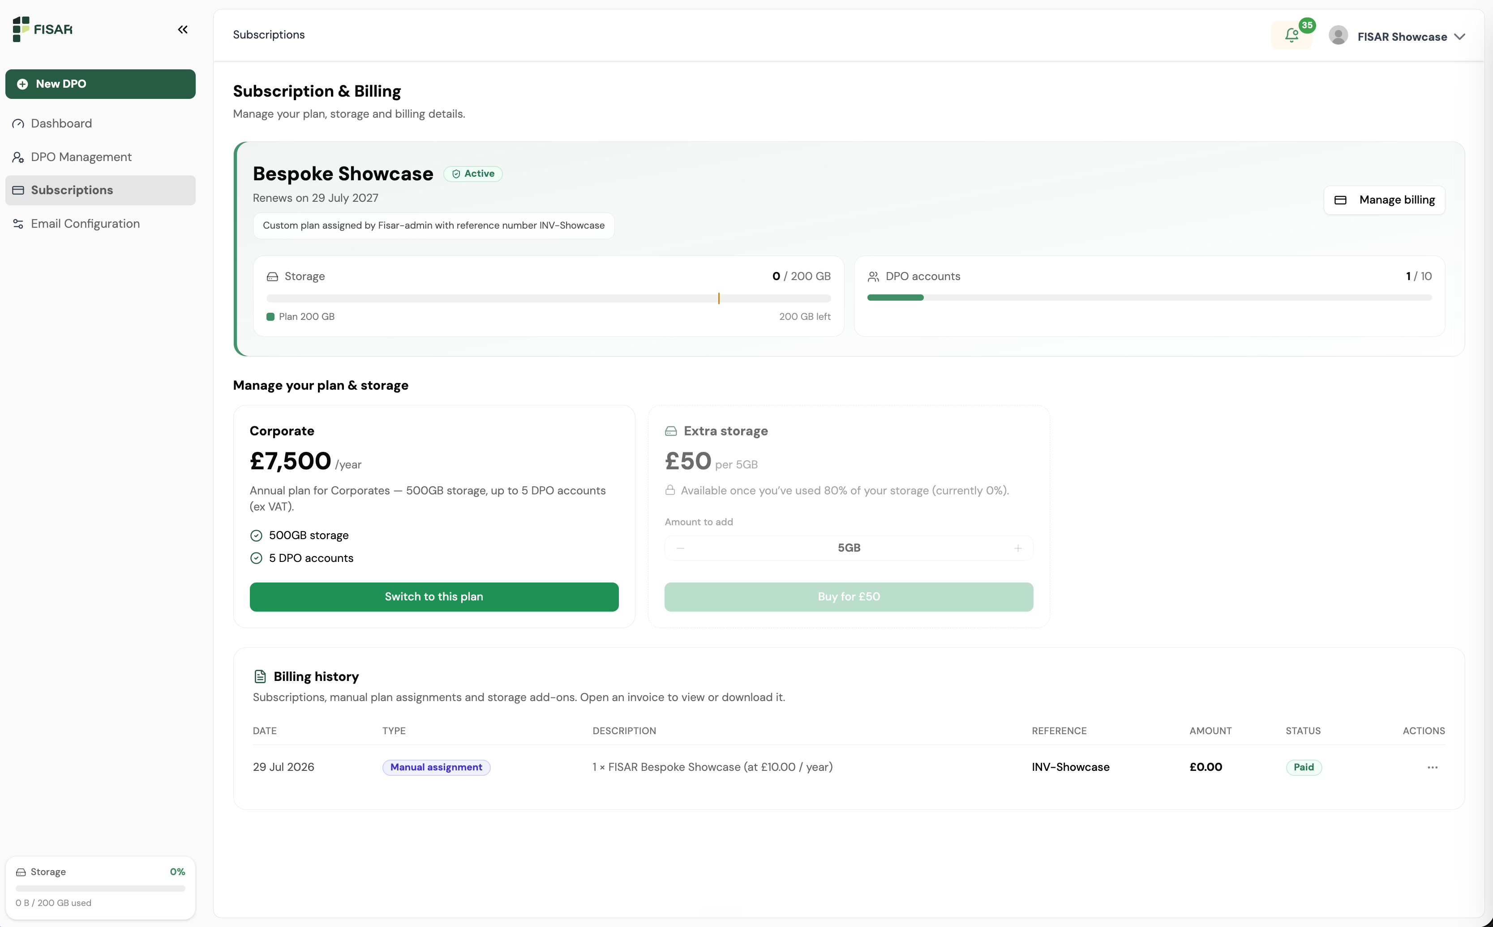Click the storage usage progress bar
Image resolution: width=1493 pixels, height=927 pixels.
pos(549,298)
